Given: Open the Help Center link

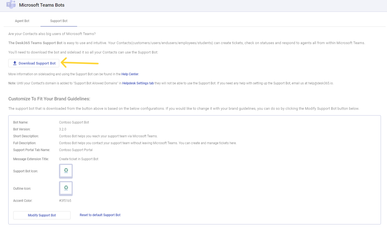Looking at the screenshot, I should [129, 74].
